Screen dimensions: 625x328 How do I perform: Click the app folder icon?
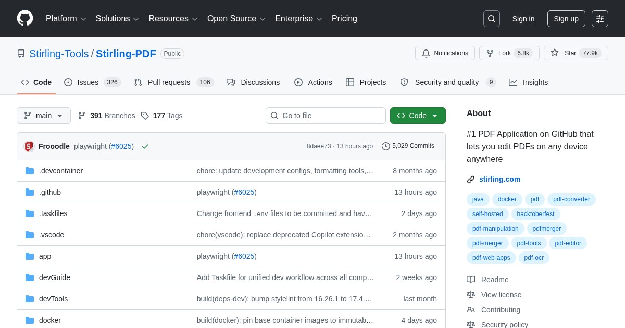tap(30, 256)
